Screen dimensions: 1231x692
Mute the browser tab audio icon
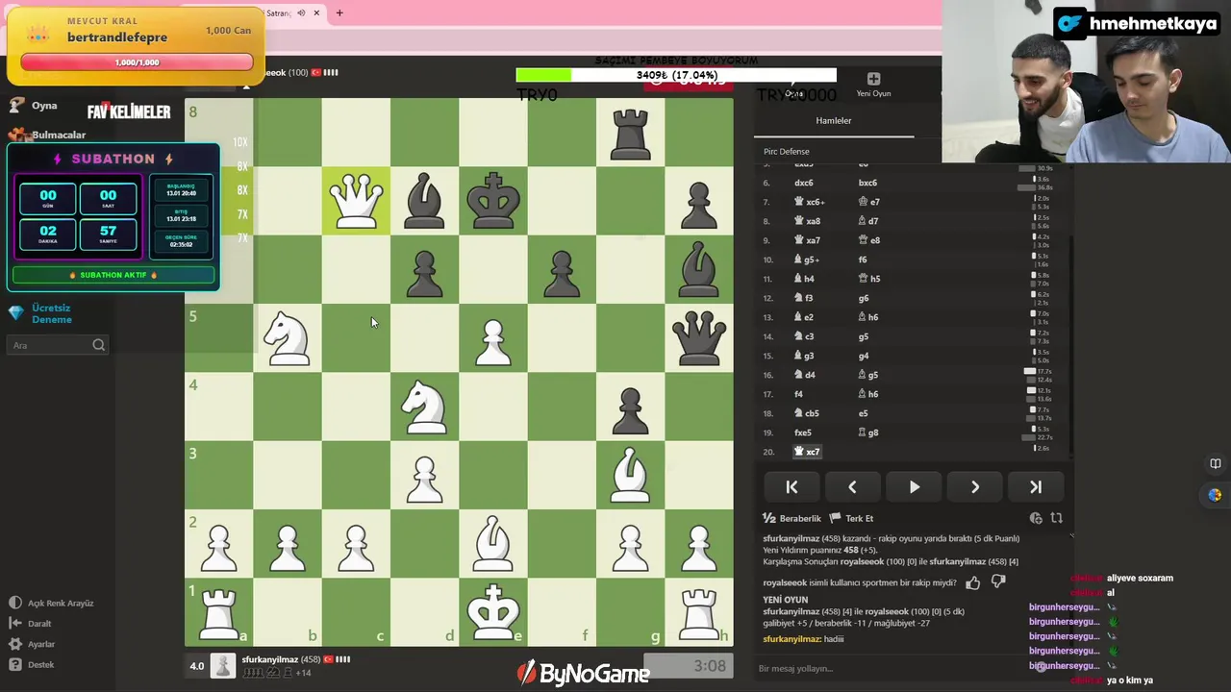coord(301,13)
